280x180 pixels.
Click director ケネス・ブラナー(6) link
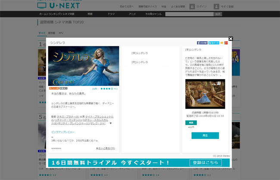tap(68, 116)
